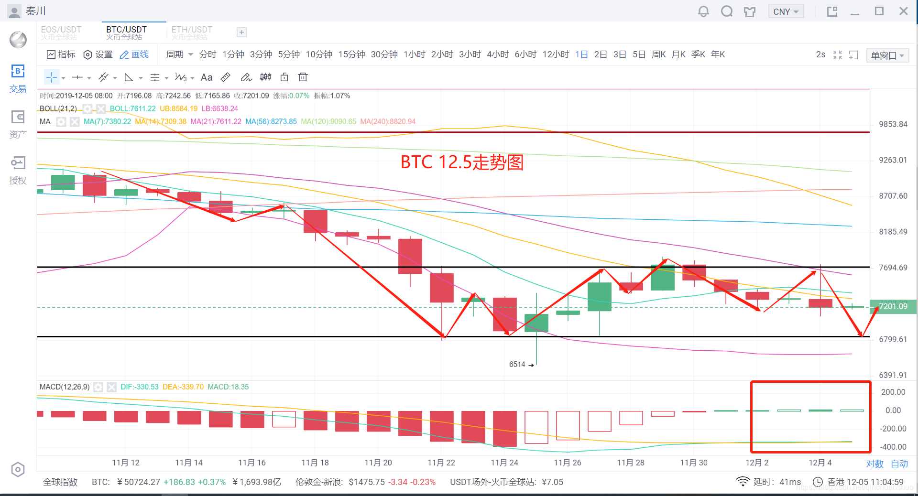This screenshot has width=918, height=496.
Task: Click the pop-out window icon
Action: coord(832,11)
